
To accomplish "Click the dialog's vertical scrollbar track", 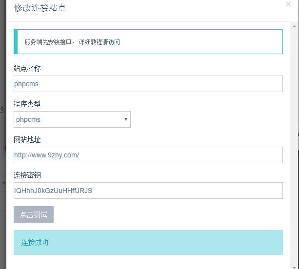I will coord(294,147).
